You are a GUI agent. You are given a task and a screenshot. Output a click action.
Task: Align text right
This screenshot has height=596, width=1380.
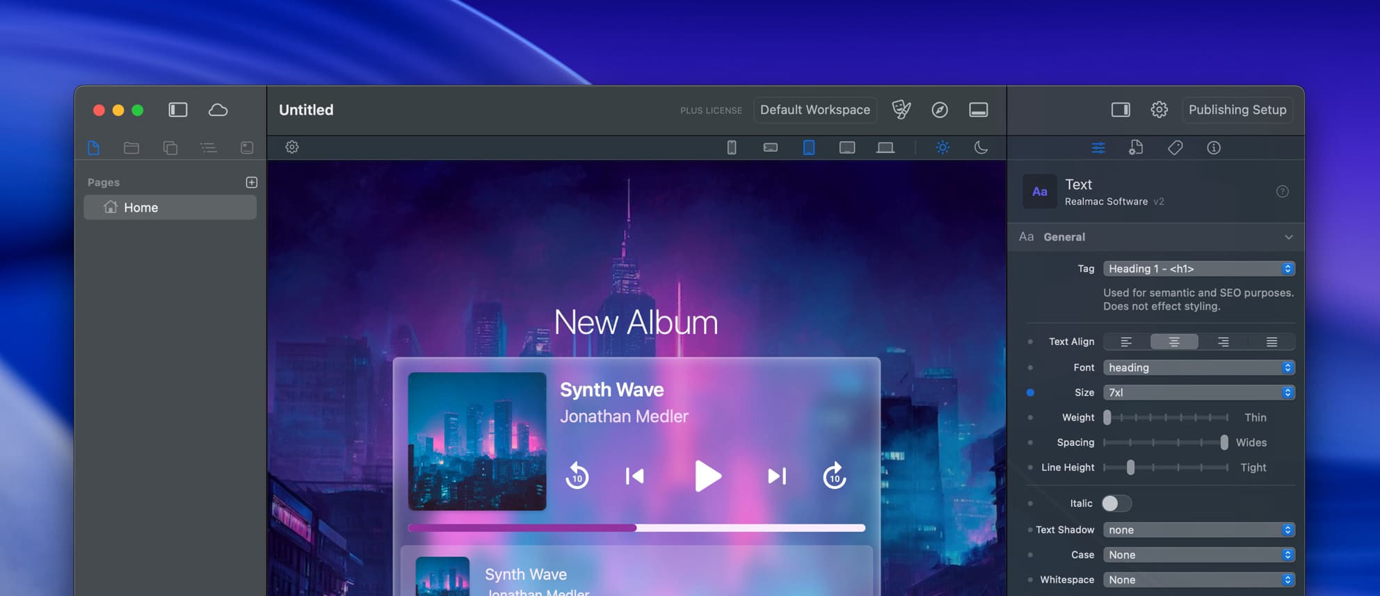(x=1223, y=341)
